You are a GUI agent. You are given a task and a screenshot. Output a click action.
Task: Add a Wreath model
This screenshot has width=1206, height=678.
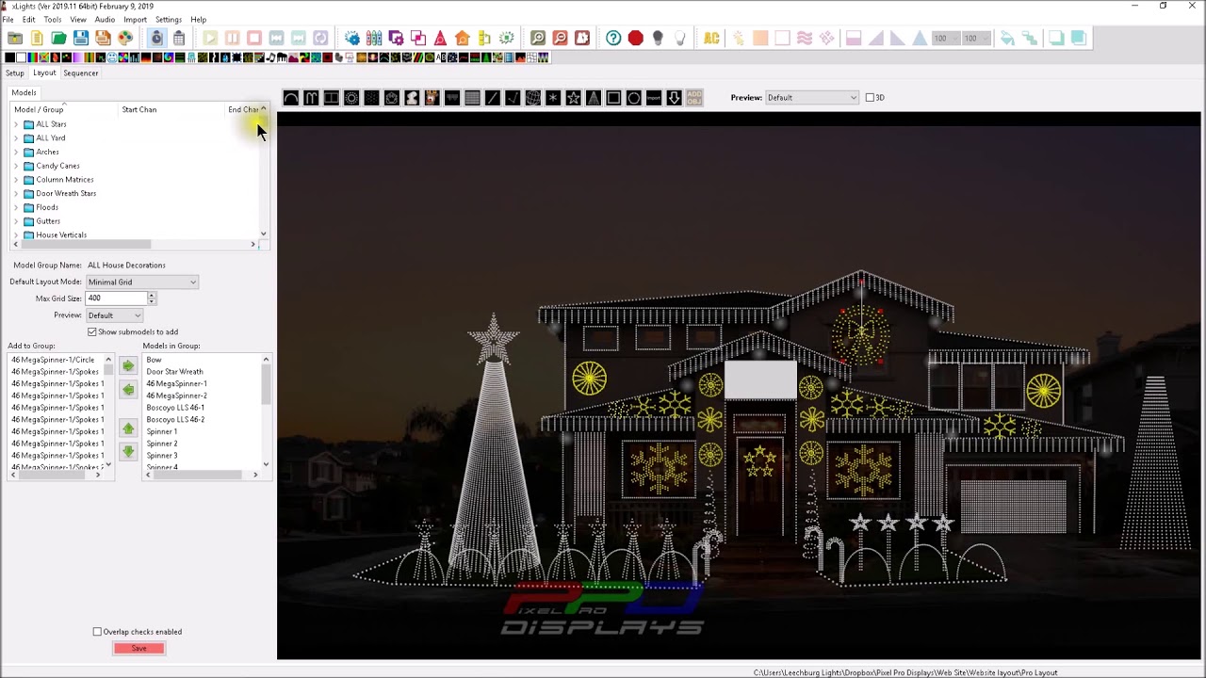tap(634, 98)
